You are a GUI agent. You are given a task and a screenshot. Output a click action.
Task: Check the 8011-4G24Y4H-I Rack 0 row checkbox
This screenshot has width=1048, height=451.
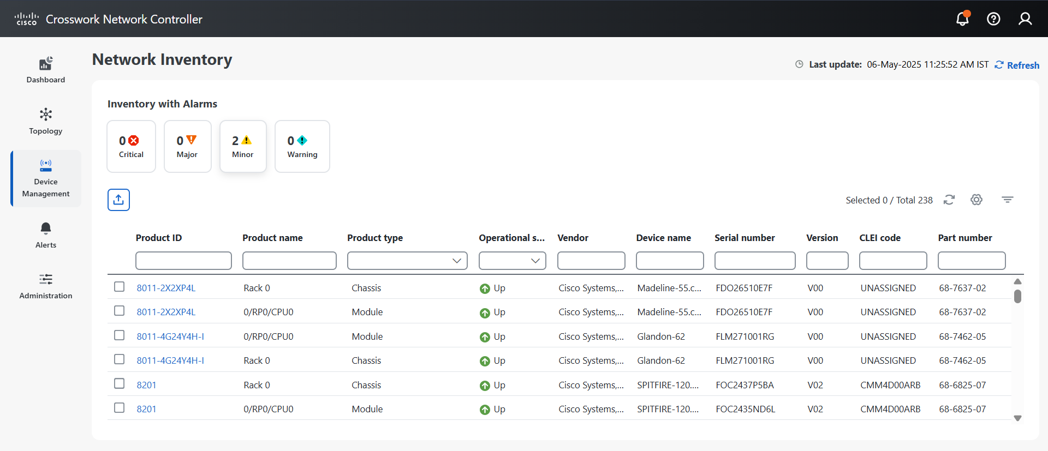[x=119, y=359]
